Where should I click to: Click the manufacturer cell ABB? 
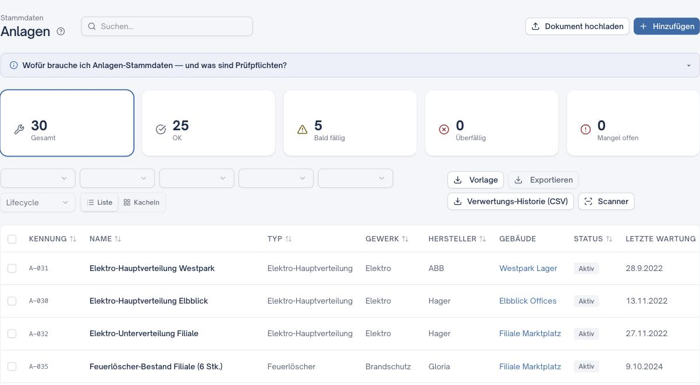coord(436,268)
